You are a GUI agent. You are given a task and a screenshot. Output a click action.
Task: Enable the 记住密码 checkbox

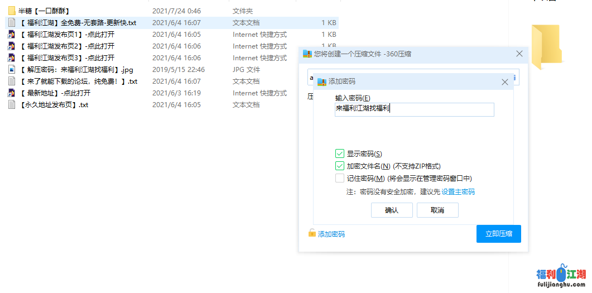pyautogui.click(x=340, y=178)
